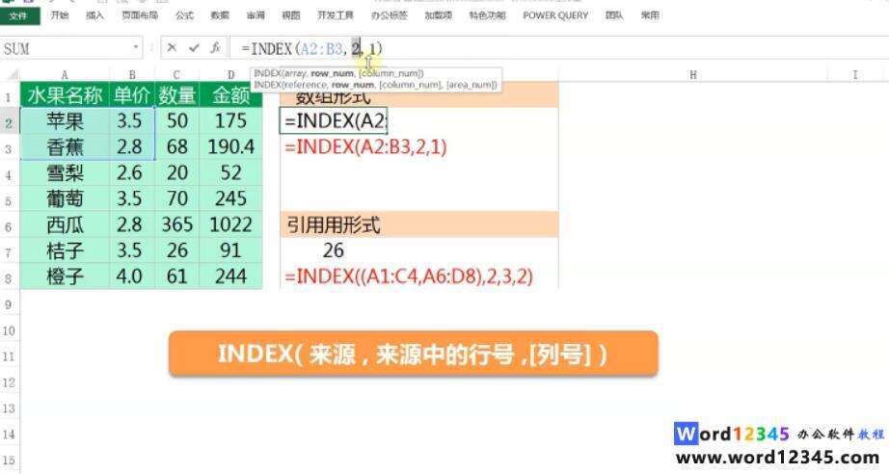Expand the Name Box dropdown showing SUM

tap(136, 48)
